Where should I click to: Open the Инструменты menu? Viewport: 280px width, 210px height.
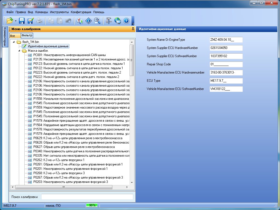click(x=59, y=12)
